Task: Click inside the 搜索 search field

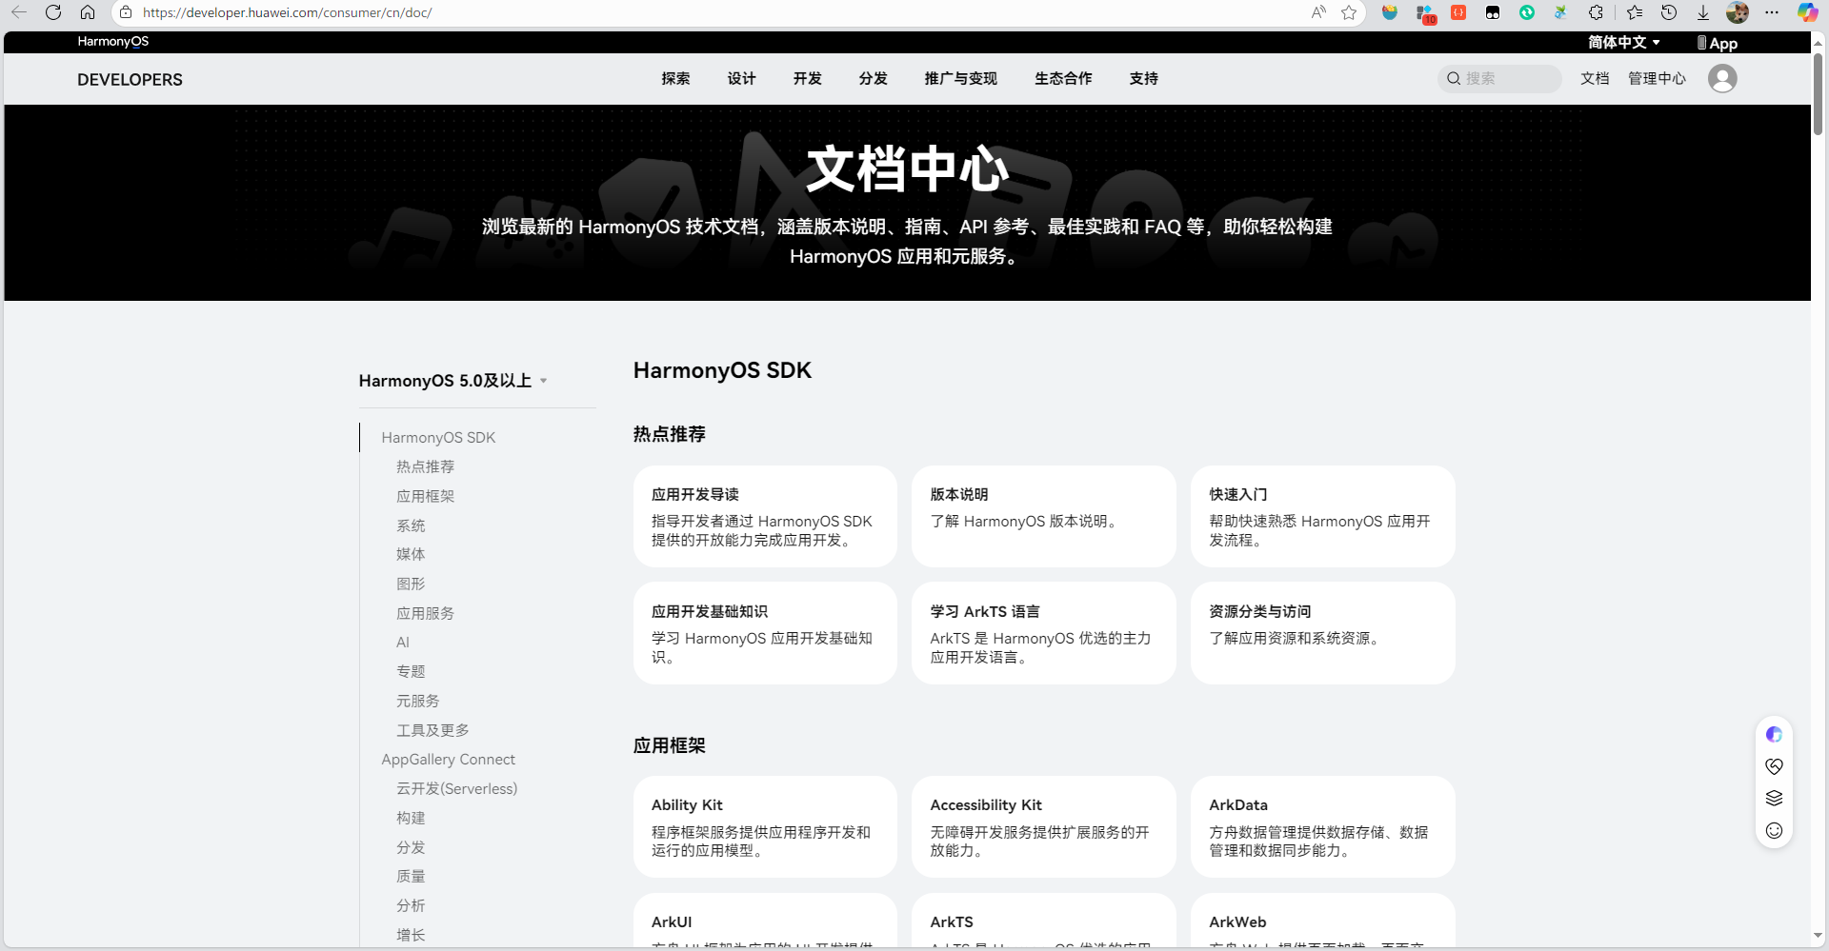Action: 1499,78
